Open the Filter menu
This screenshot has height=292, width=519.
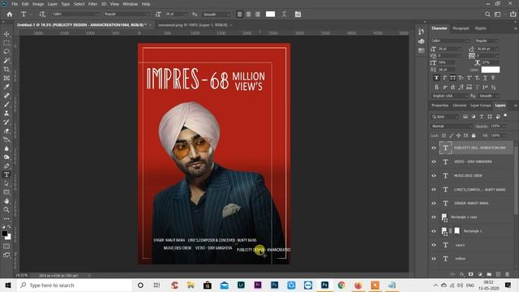click(x=92, y=4)
